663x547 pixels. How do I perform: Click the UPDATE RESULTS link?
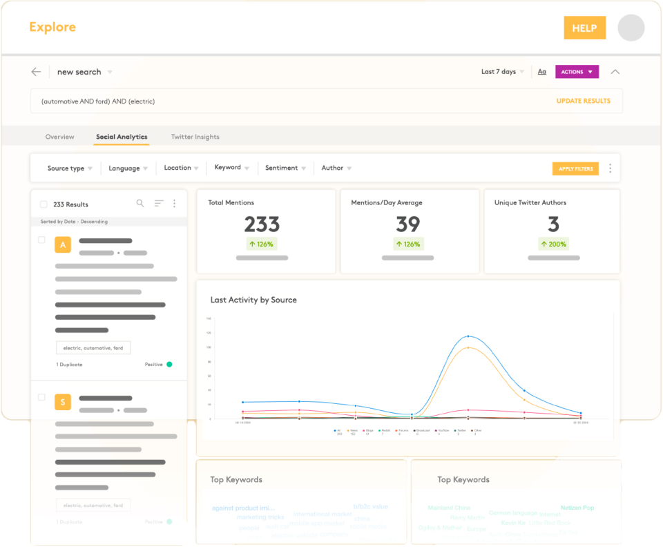pyautogui.click(x=583, y=101)
